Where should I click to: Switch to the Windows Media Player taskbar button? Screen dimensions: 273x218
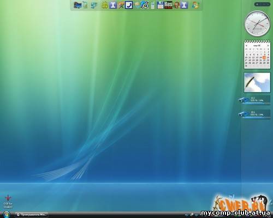click(x=32, y=215)
